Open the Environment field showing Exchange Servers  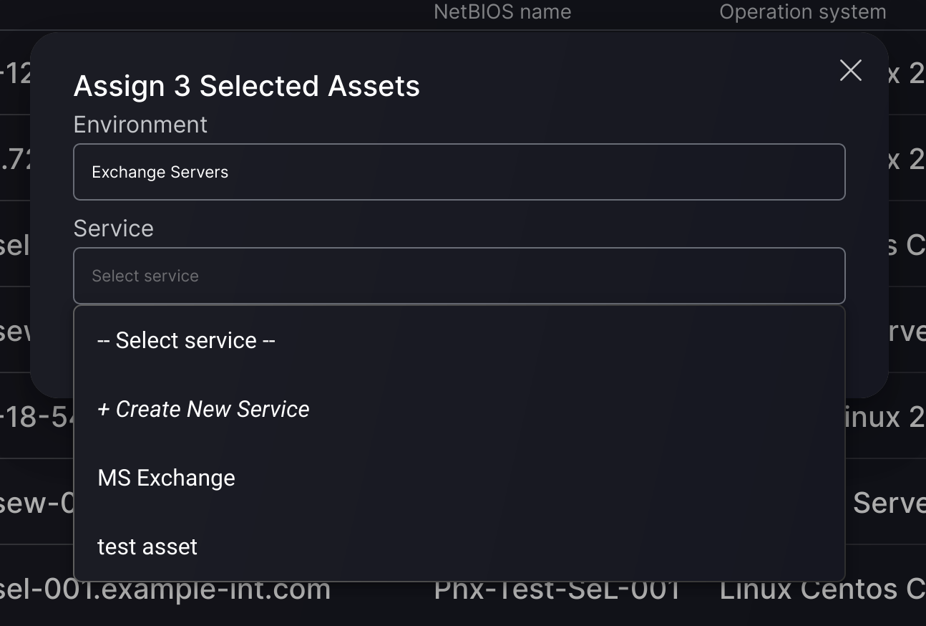click(x=459, y=172)
